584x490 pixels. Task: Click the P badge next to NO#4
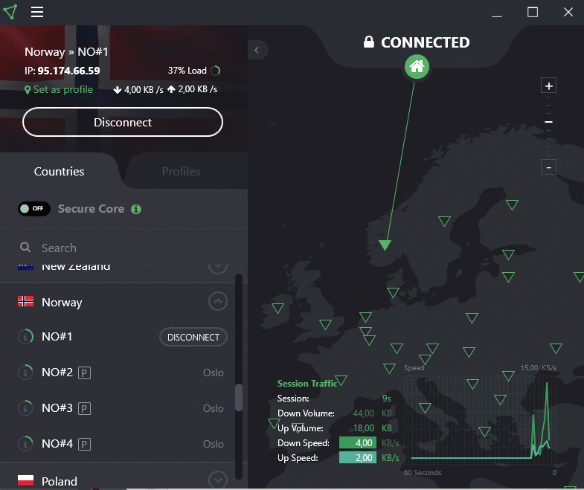point(84,444)
